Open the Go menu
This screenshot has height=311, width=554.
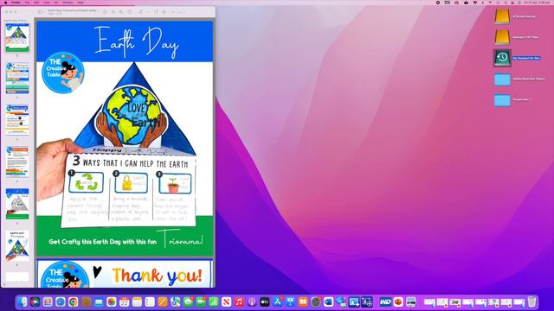coord(56,3)
